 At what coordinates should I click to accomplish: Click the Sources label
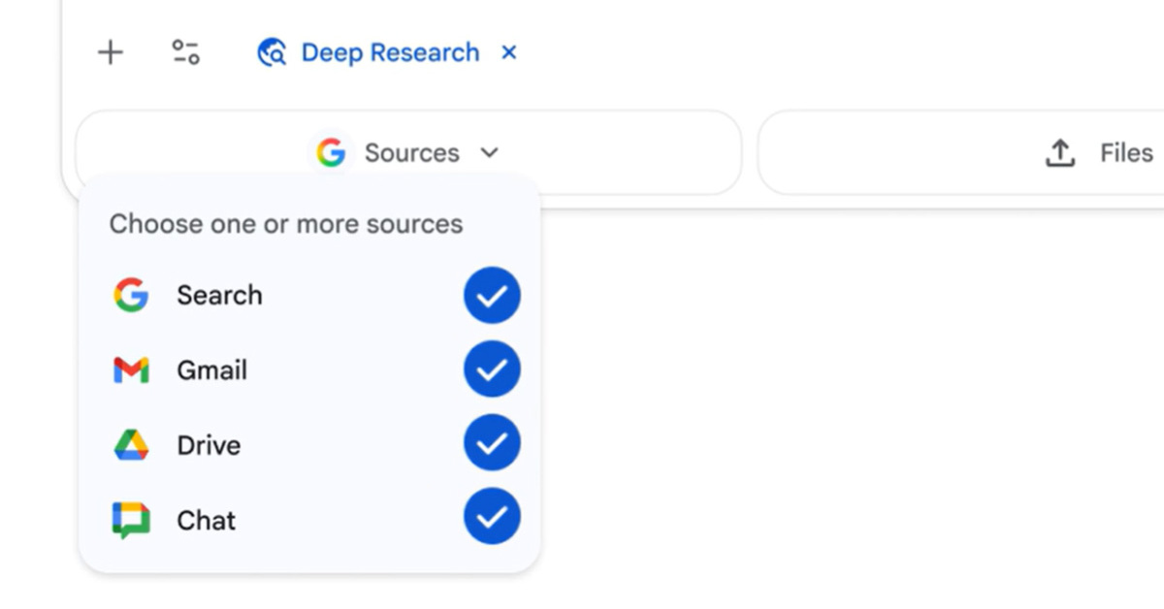411,153
